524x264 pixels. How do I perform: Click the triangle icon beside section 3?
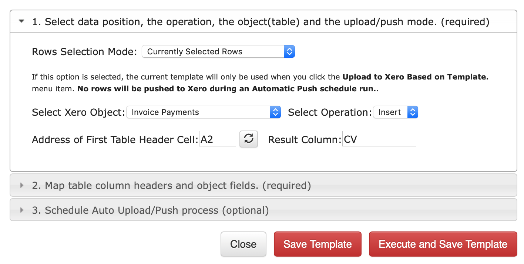tap(21, 210)
